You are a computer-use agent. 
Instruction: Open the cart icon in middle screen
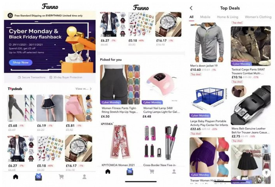pos(152,171)
